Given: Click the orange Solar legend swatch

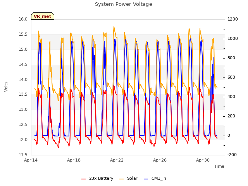Looking at the screenshot, I should point(121,179).
